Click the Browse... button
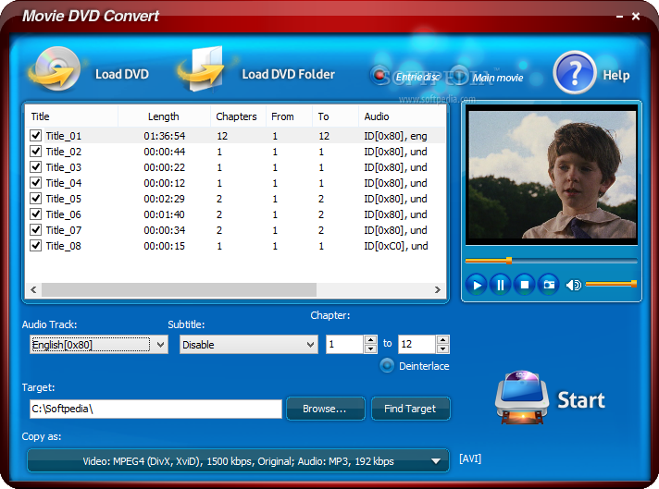This screenshot has width=659, height=489. click(325, 409)
